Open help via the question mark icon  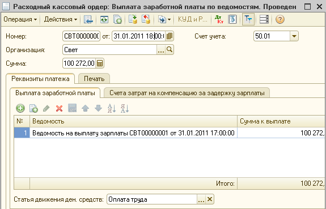coord(280,19)
